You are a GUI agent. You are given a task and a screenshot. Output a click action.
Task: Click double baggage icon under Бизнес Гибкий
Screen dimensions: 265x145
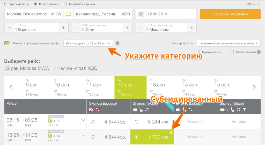coord(224,110)
